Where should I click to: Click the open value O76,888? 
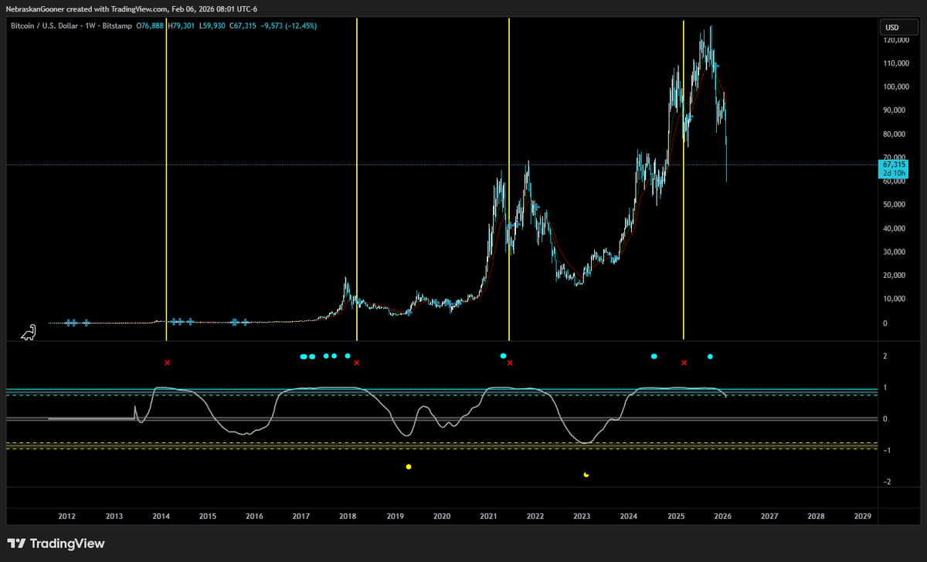point(149,26)
